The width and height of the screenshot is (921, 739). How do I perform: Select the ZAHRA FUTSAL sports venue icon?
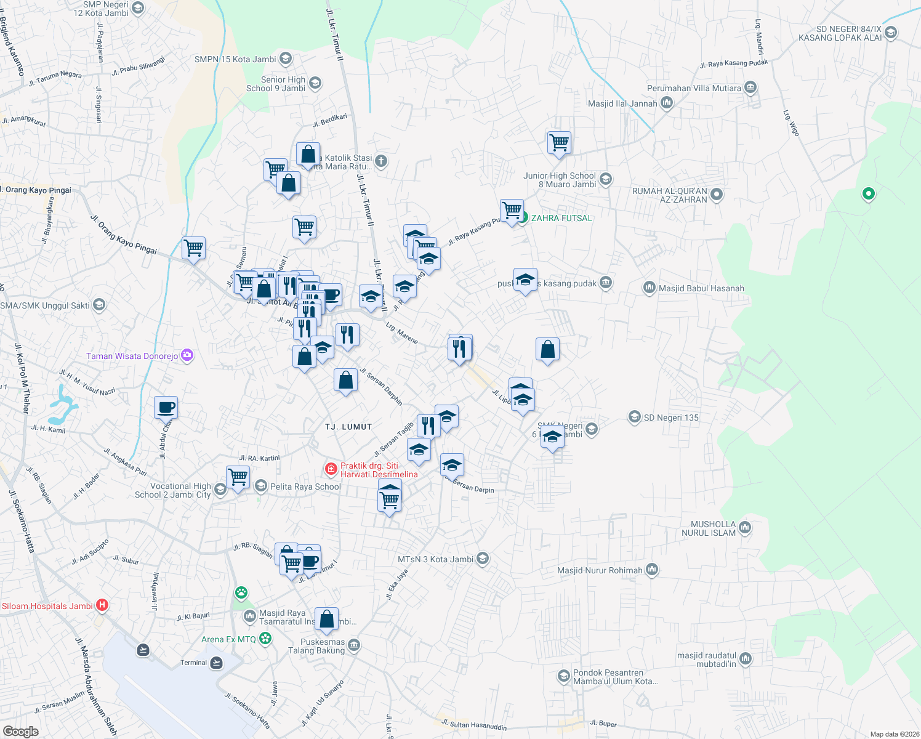[x=523, y=218]
